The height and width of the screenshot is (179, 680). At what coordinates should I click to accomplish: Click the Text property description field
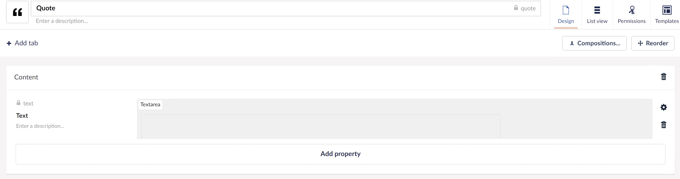(73, 126)
